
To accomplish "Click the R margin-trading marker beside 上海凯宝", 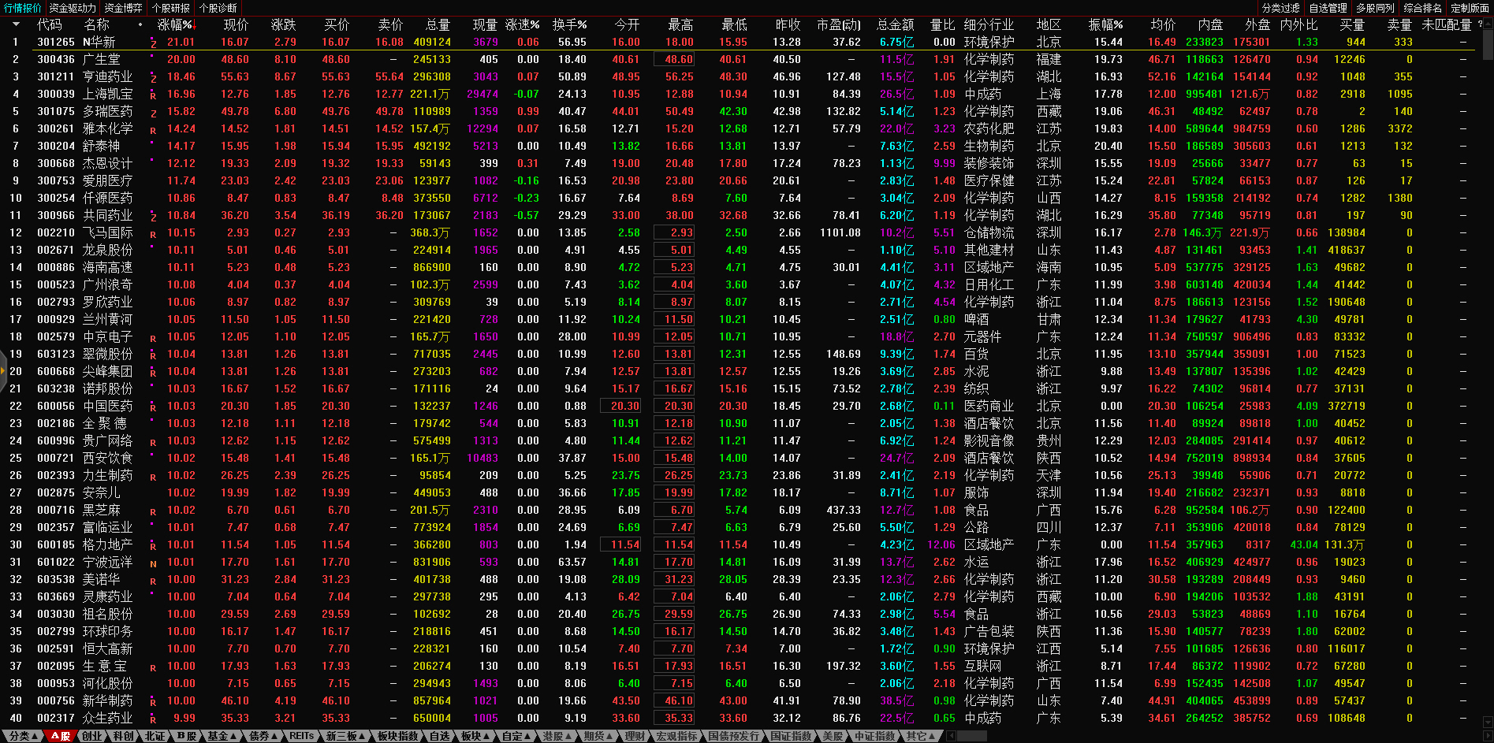I will pos(153,95).
